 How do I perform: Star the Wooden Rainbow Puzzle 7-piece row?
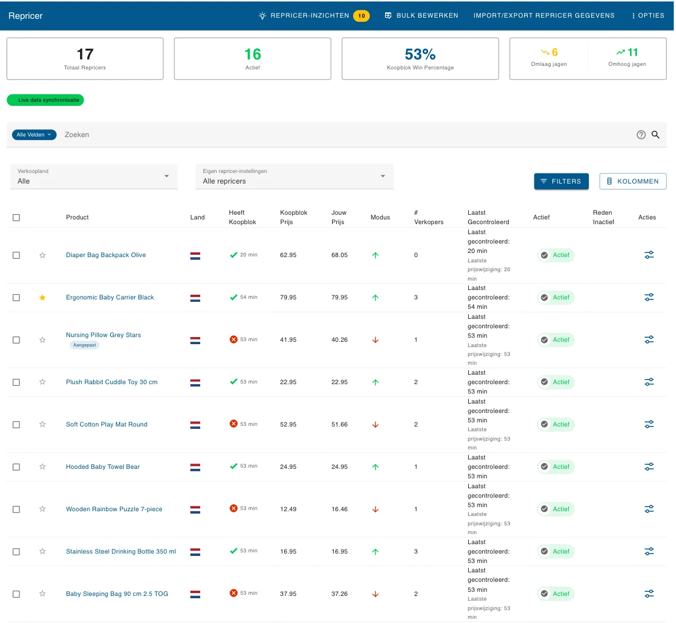[x=42, y=509]
